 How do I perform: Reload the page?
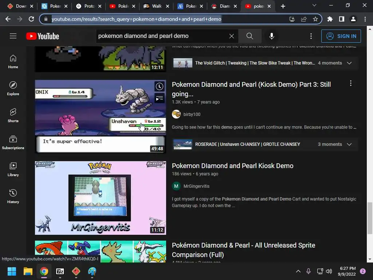click(31, 19)
